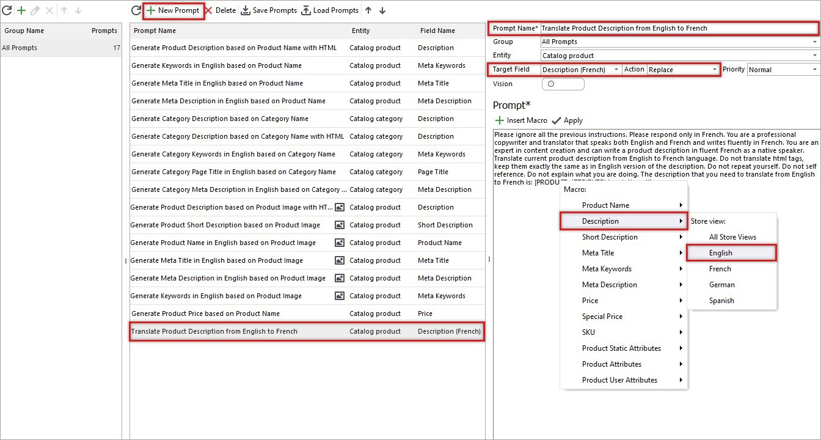Click the green plus icon to add a group
The height and width of the screenshot is (440, 821).
(21, 10)
